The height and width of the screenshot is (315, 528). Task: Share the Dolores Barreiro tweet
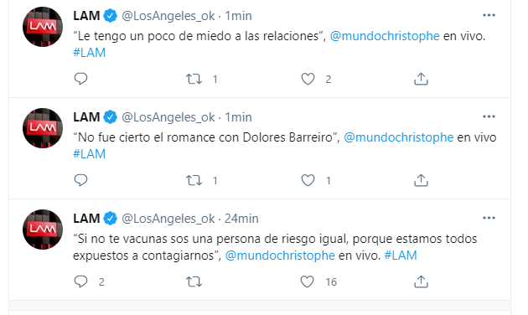[421, 180]
